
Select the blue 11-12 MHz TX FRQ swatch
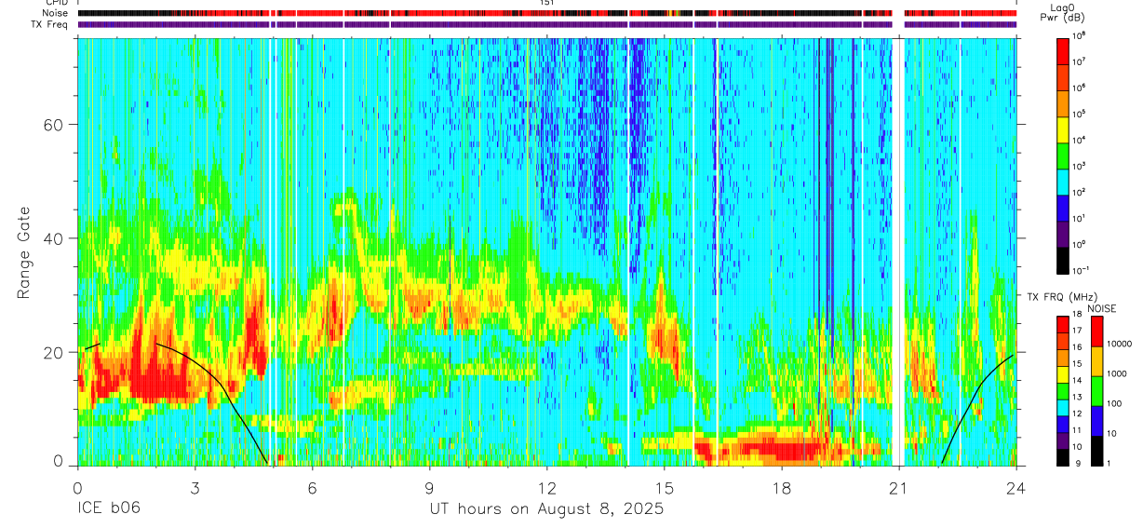(1063, 424)
